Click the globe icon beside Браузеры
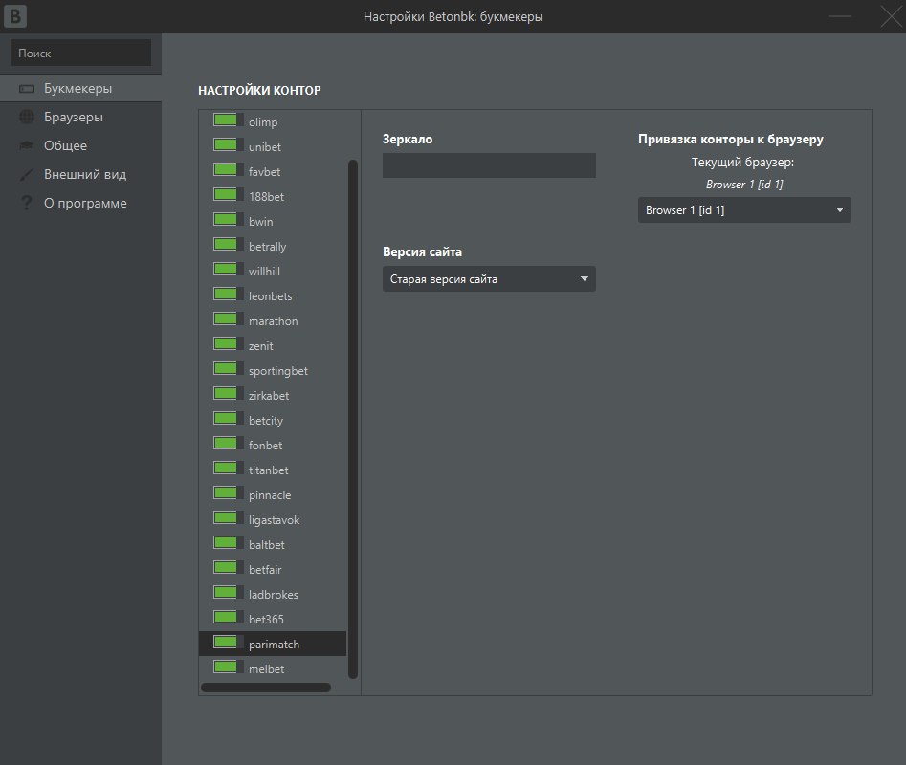The height and width of the screenshot is (765, 906). point(27,118)
